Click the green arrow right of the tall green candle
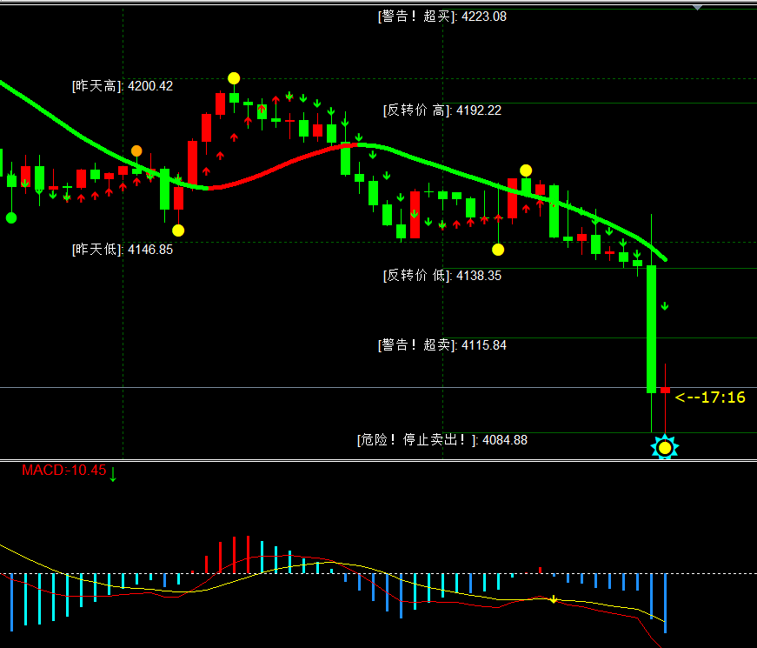The image size is (757, 648). click(665, 306)
